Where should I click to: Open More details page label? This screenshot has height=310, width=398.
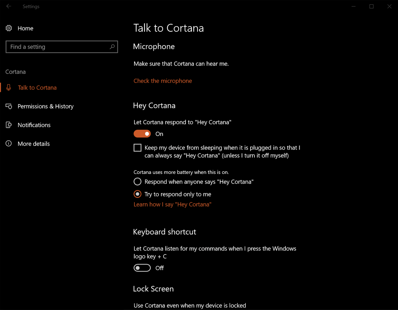pos(34,144)
